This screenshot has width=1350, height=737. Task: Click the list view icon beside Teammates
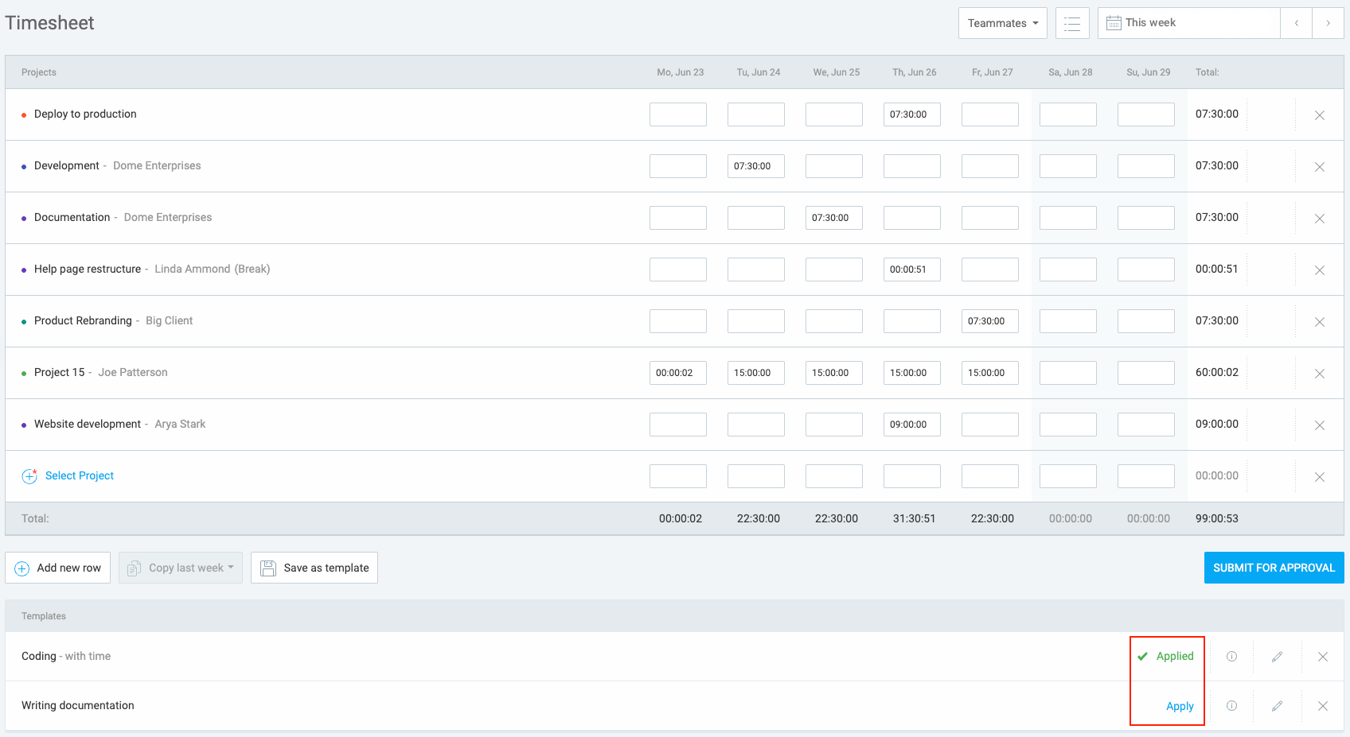1072,22
